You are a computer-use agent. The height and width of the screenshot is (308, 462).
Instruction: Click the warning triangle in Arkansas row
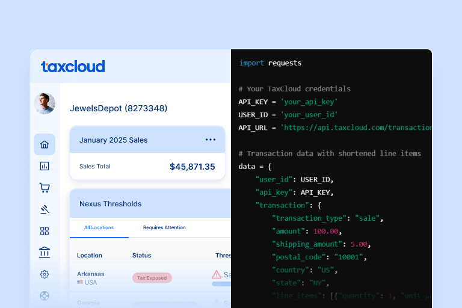(217, 274)
